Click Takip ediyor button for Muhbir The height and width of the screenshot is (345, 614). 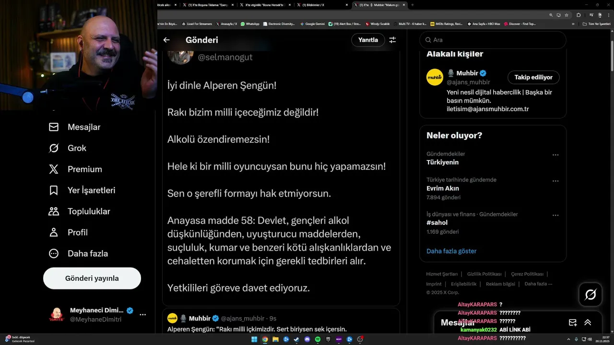(x=533, y=77)
